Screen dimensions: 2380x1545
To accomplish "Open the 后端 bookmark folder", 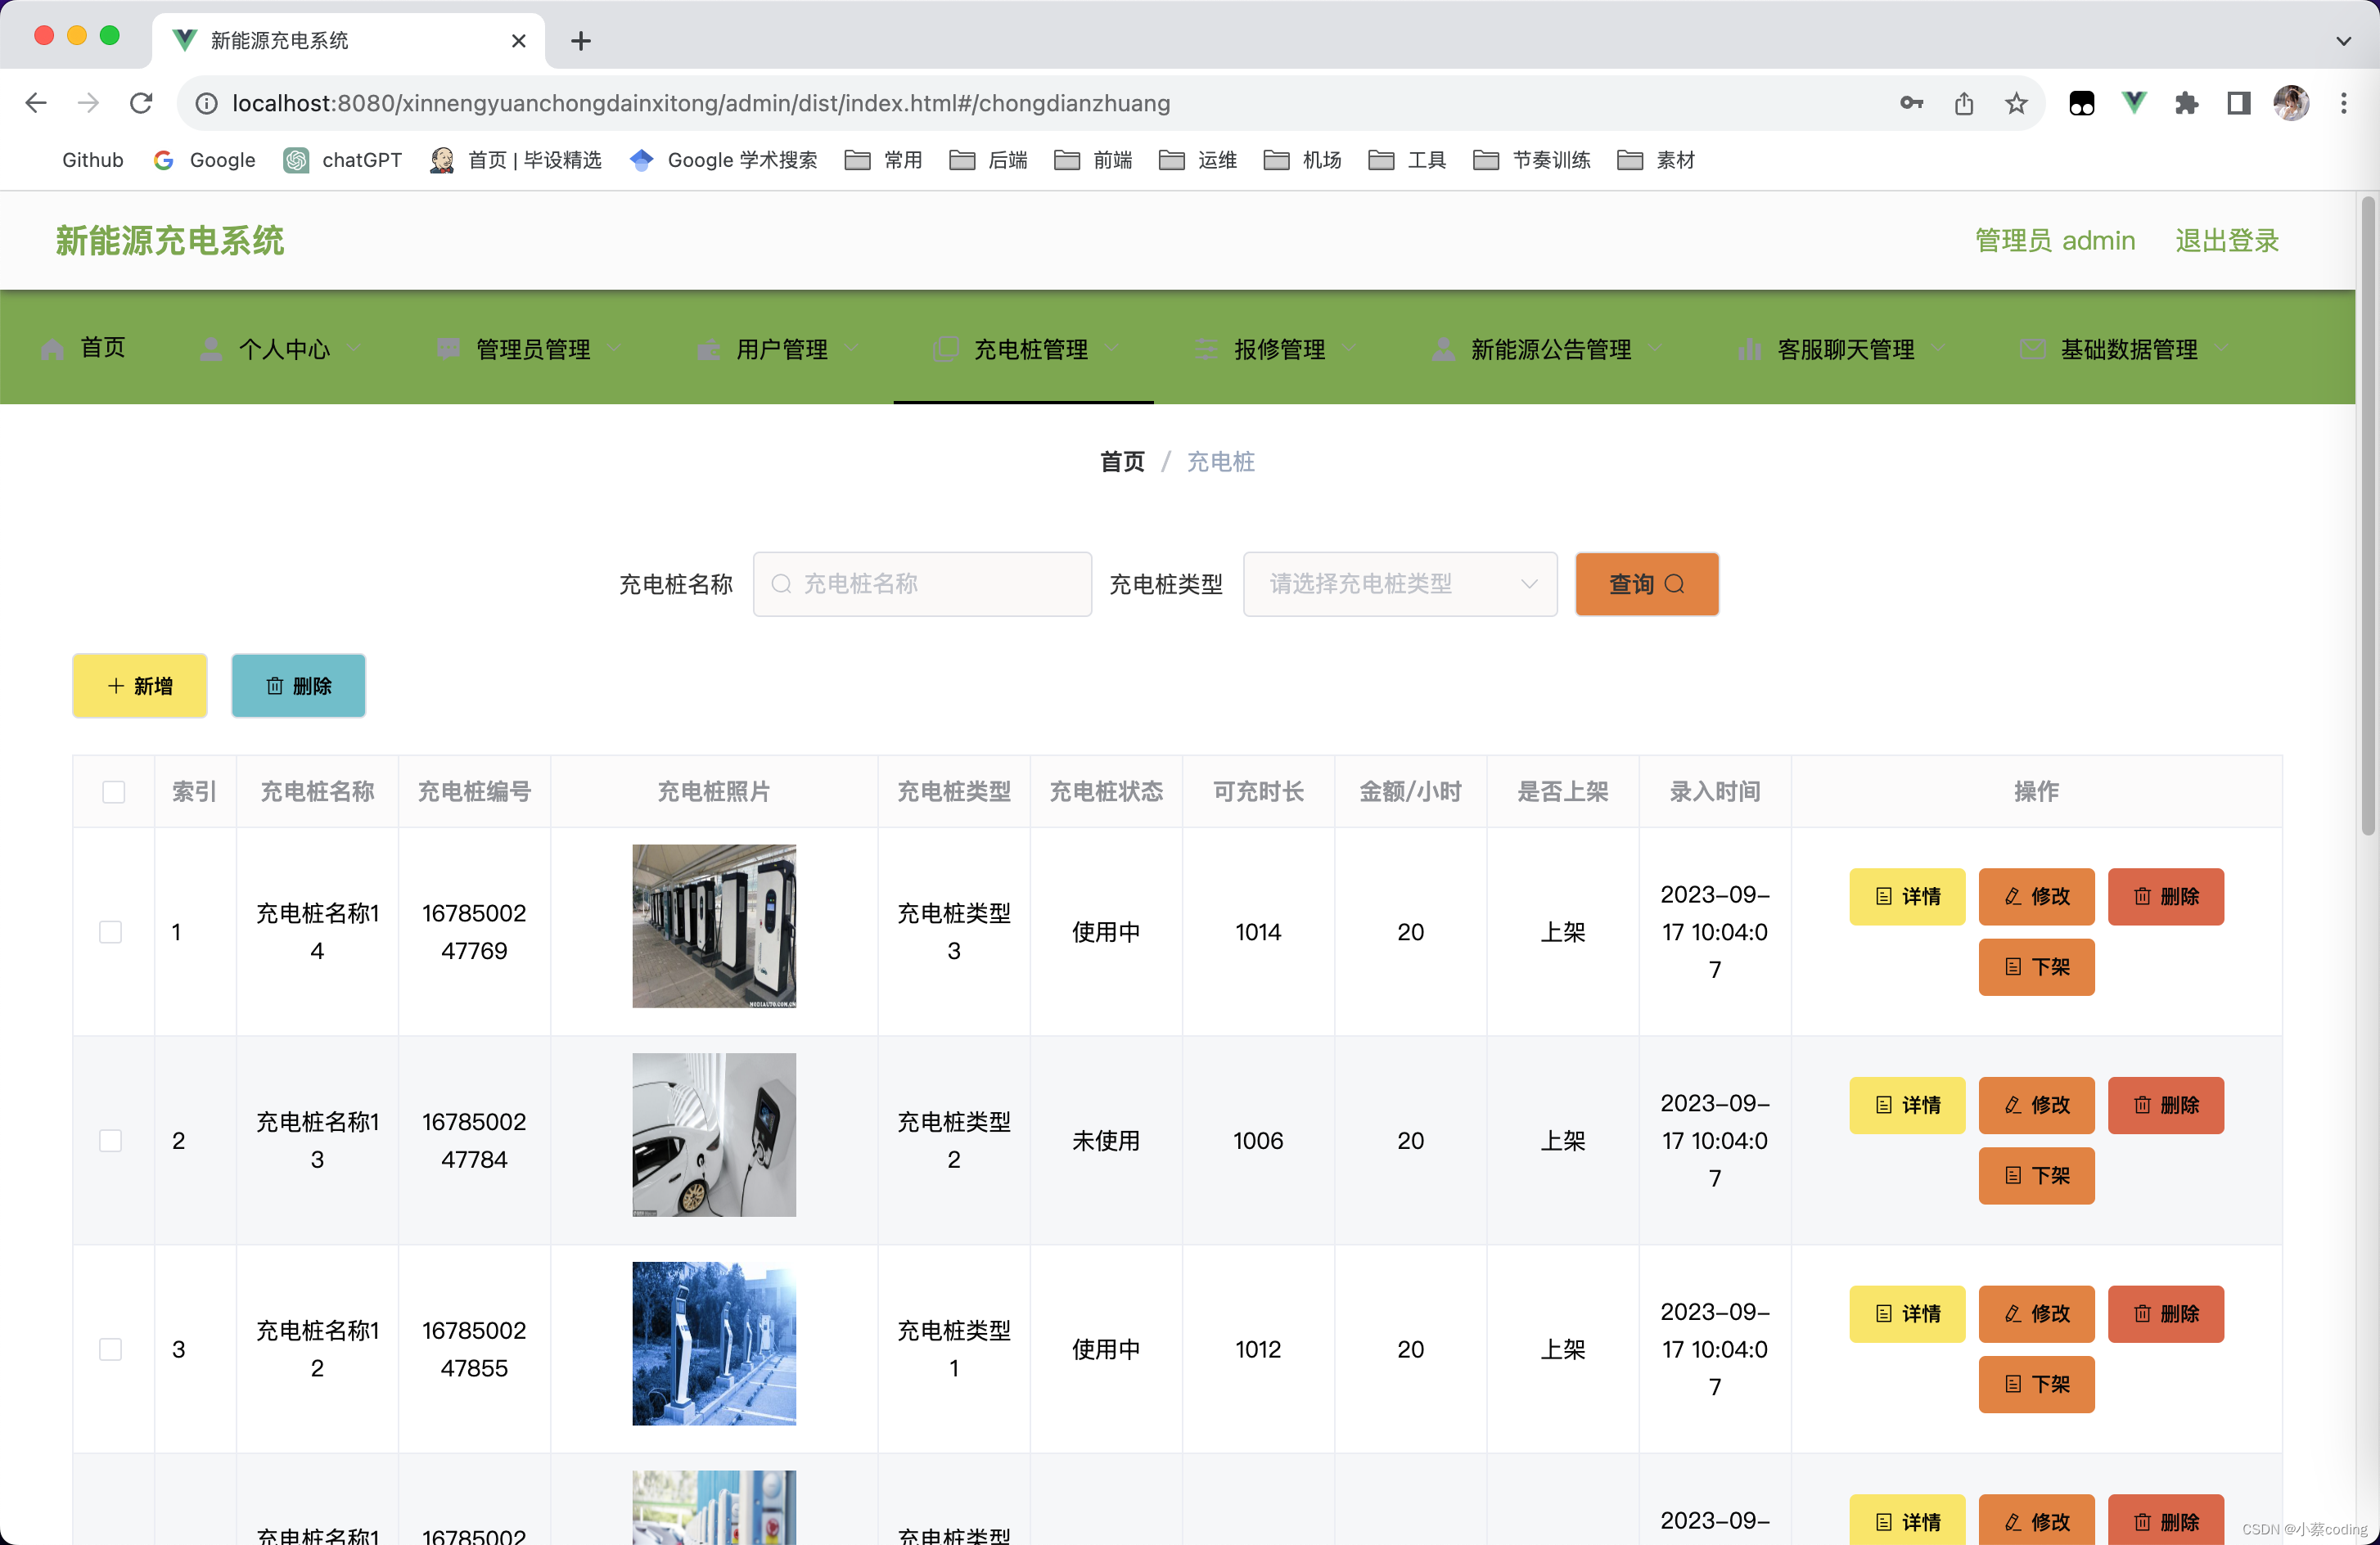I will coord(988,160).
